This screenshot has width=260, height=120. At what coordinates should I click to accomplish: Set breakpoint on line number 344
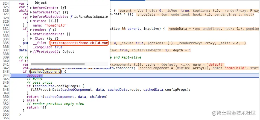[x=6, y=75]
